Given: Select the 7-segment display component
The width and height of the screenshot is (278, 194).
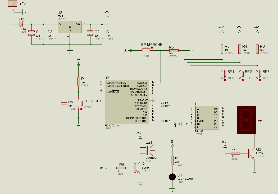Looking at the screenshot, I should (247, 120).
